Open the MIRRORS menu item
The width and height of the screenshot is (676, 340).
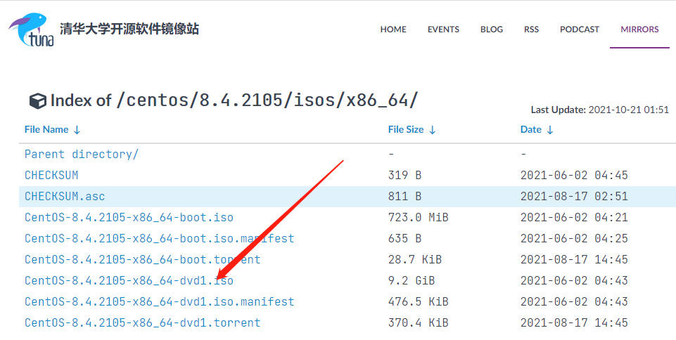coord(639,30)
